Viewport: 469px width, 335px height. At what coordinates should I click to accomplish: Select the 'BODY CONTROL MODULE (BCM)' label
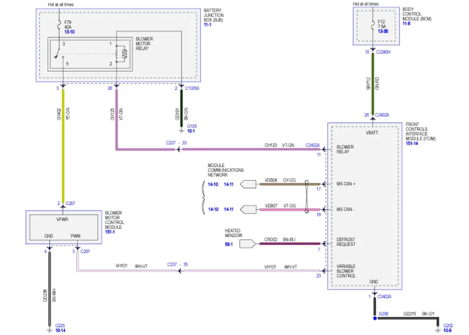point(417,14)
